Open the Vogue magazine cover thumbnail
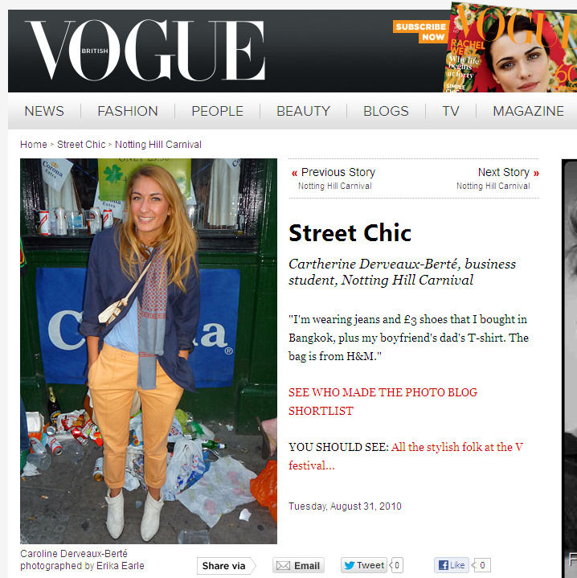 pos(510,47)
